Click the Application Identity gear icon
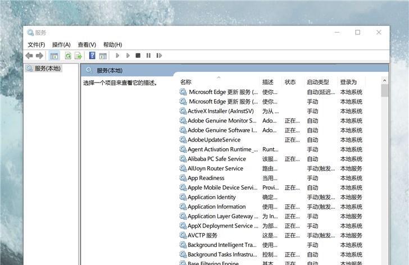This screenshot has width=409, height=265. (x=183, y=197)
